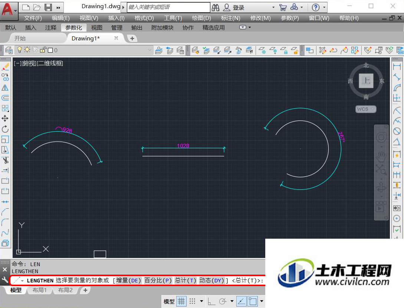Click layer 0 white color swatch
This screenshot has height=308, width=404.
tap(50, 50)
